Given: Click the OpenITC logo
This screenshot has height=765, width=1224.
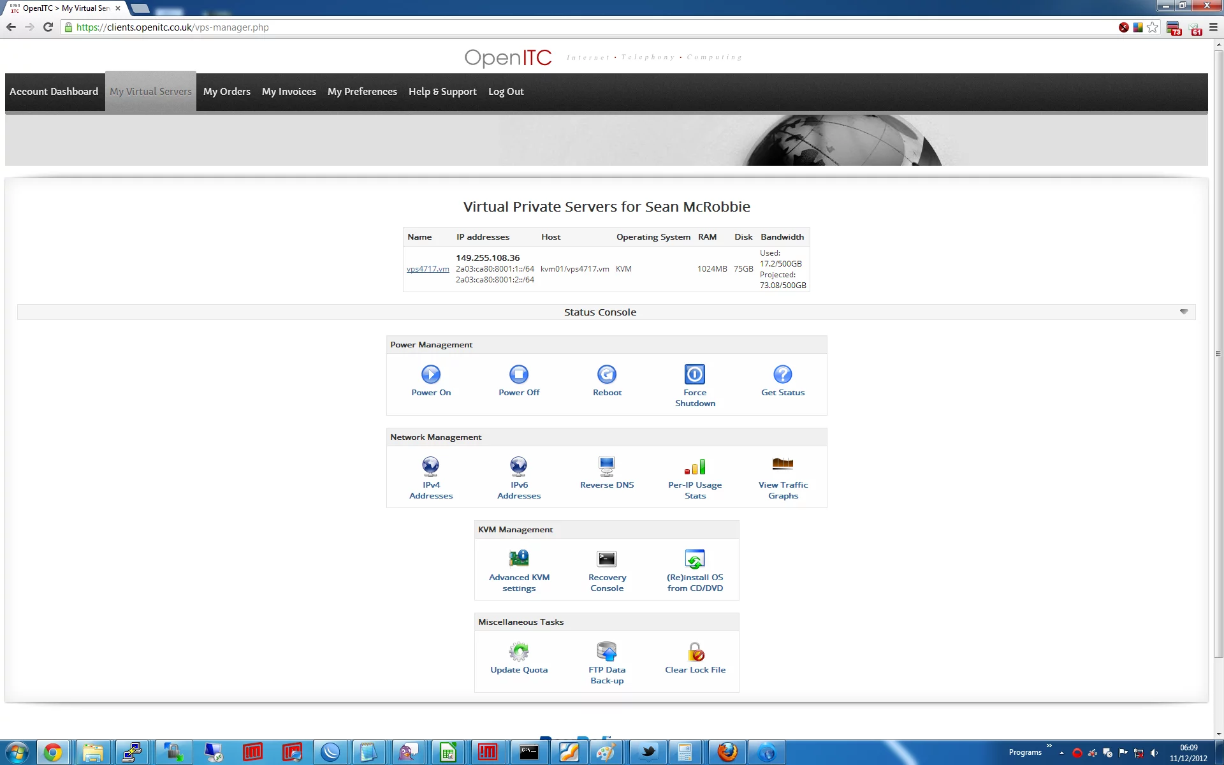Looking at the screenshot, I should (508, 57).
